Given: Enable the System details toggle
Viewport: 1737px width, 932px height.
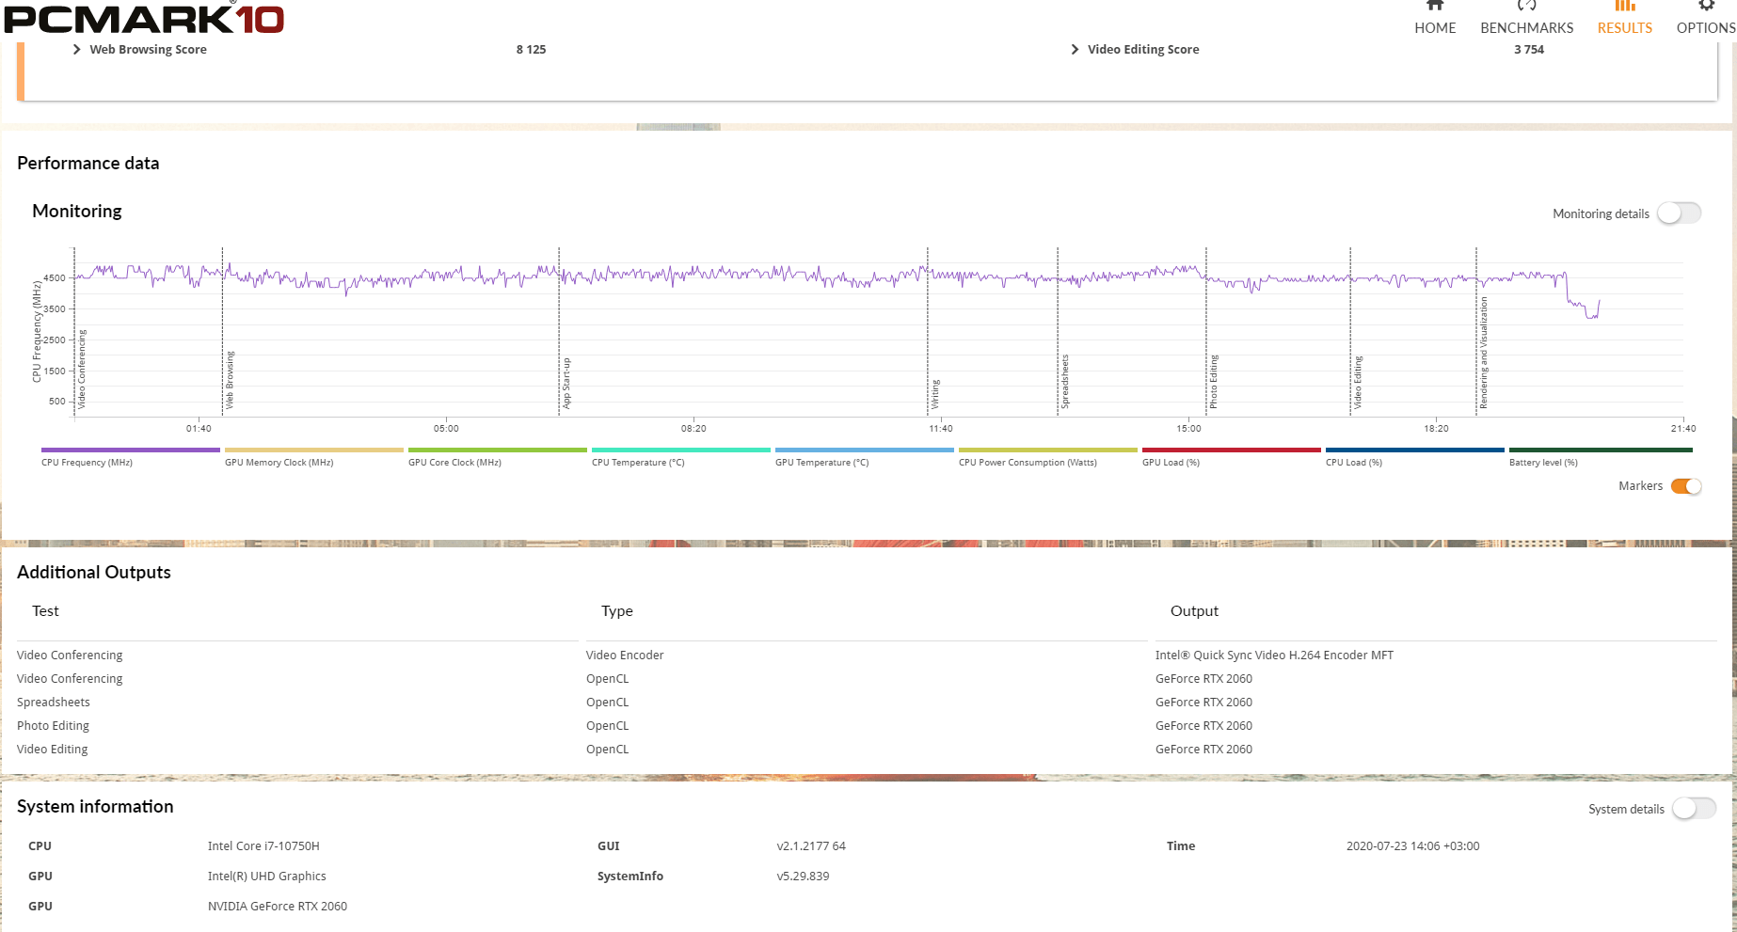Looking at the screenshot, I should click(1694, 809).
